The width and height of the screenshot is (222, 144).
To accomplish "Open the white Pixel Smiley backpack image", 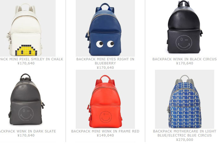I will tap(28, 28).
